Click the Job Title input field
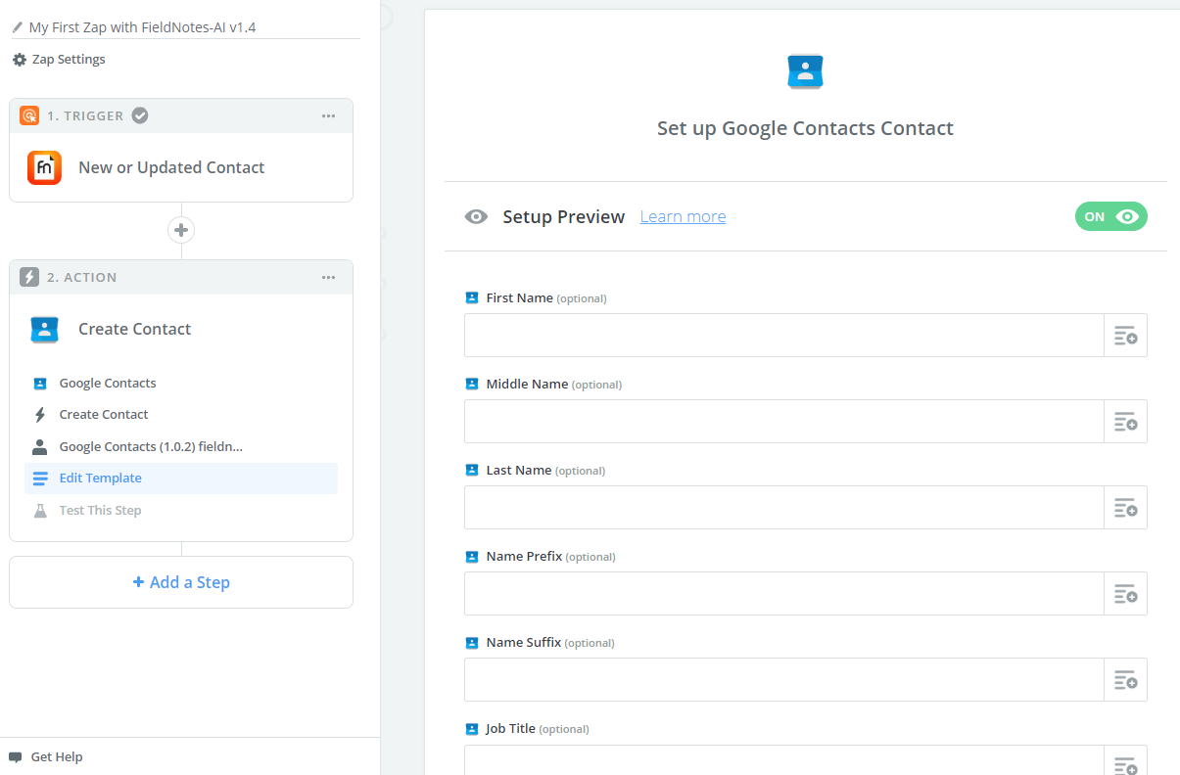Viewport: 1180px width, 775px height. tap(784, 760)
